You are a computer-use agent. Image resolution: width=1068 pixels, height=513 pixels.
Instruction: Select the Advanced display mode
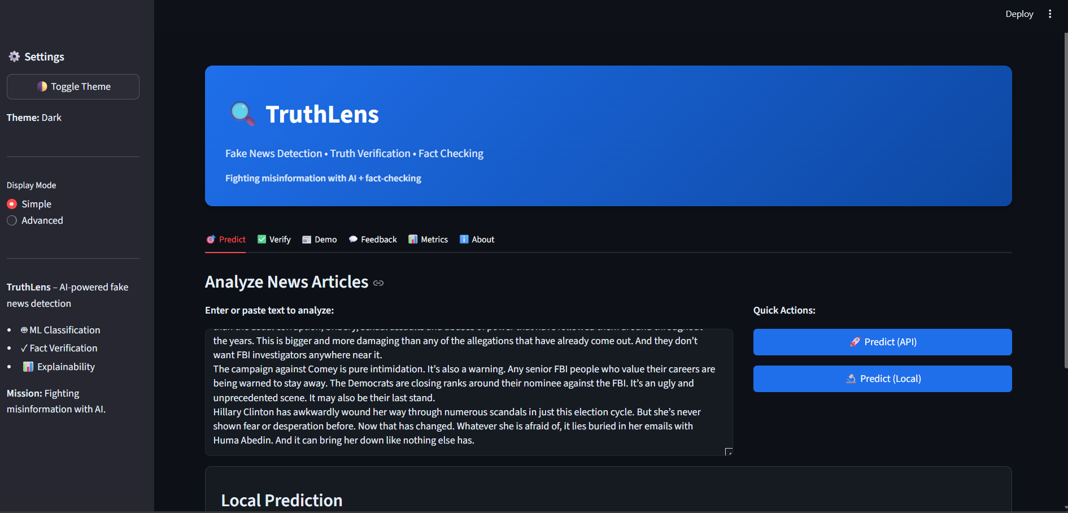[12, 220]
